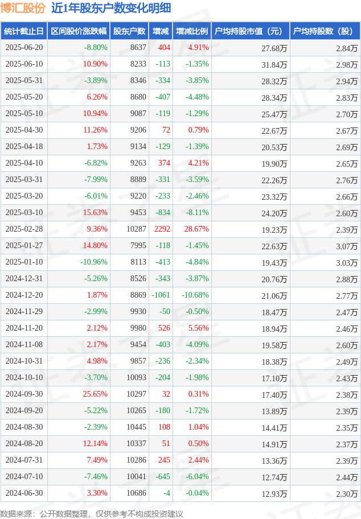Click the -1061 decrease cell
Viewport: 361px width, 519px height.
[x=161, y=295]
